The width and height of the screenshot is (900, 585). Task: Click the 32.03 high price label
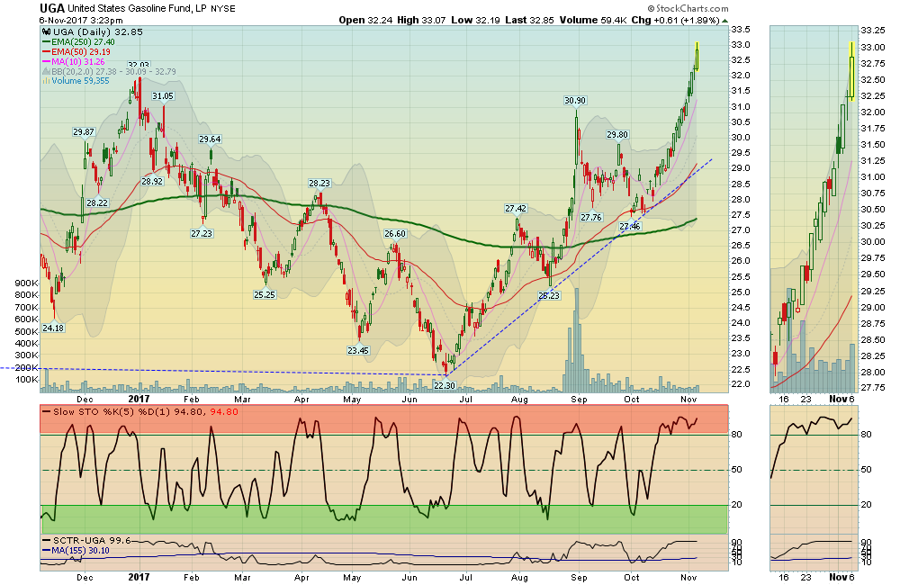(x=139, y=66)
